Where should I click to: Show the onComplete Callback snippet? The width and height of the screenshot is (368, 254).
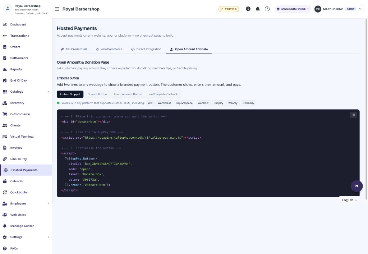(164, 94)
